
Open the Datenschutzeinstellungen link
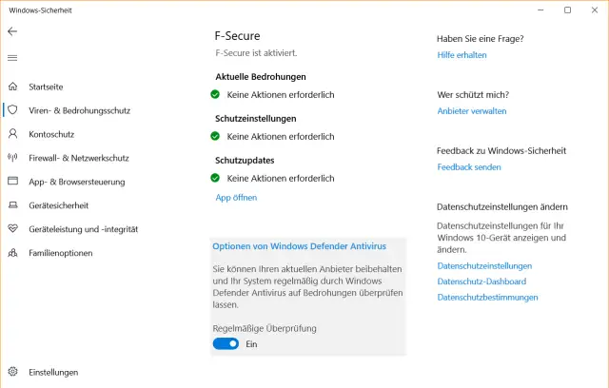coord(484,266)
